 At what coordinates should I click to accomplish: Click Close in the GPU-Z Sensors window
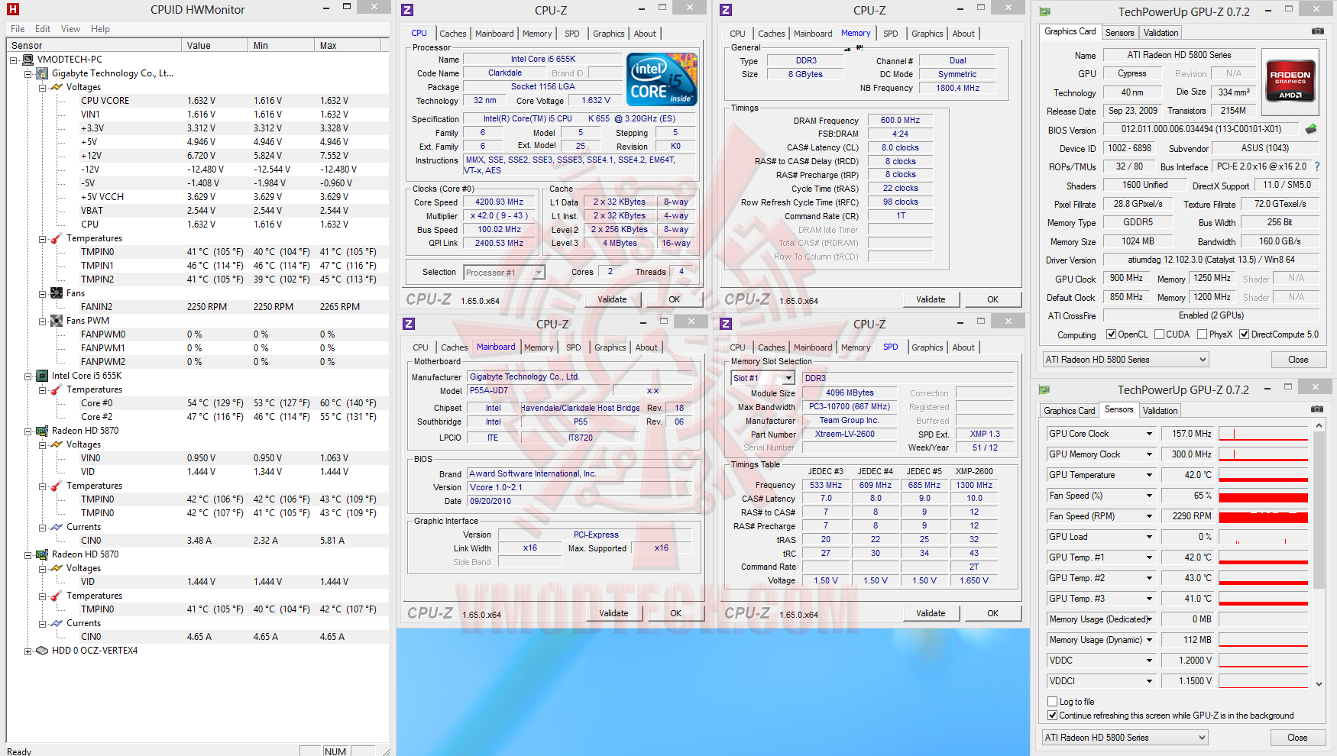click(x=1297, y=738)
